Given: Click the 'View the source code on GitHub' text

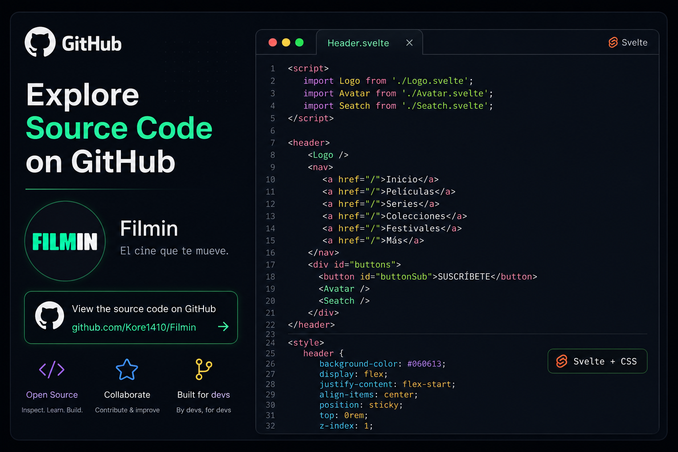Looking at the screenshot, I should [x=144, y=309].
